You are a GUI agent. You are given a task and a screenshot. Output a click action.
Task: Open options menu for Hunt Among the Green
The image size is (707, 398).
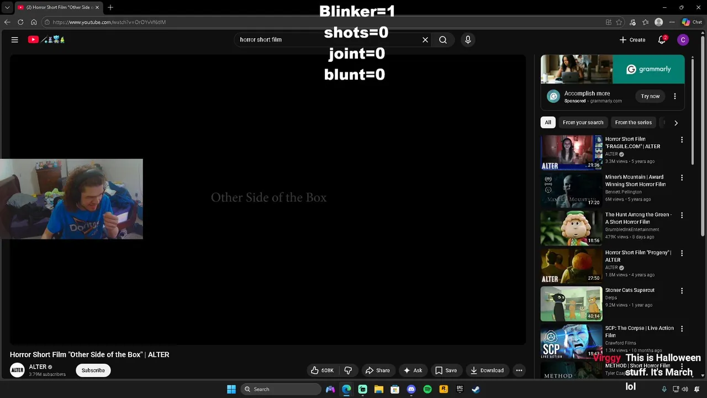(682, 216)
